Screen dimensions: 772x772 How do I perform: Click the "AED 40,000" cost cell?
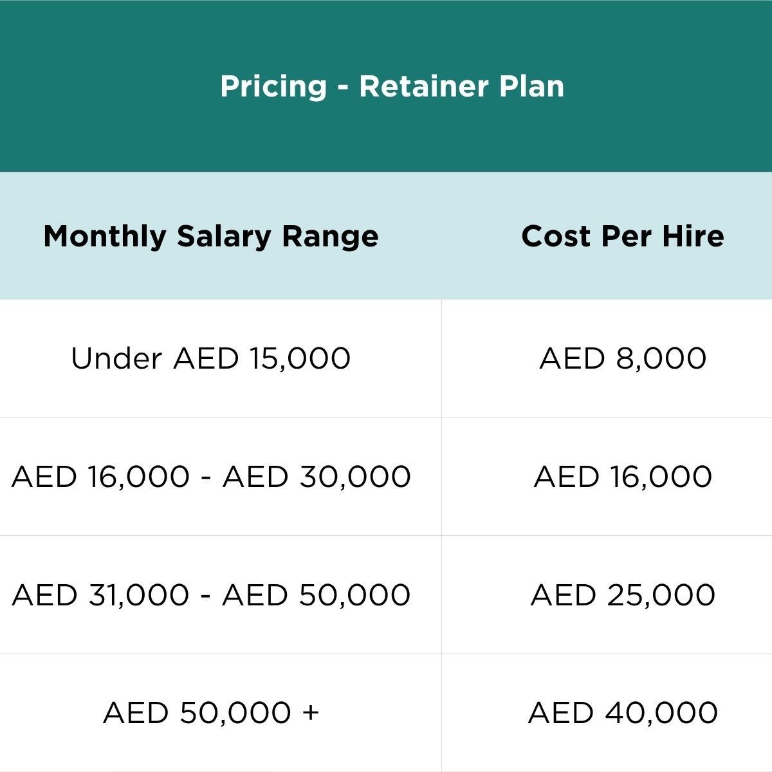(623, 713)
